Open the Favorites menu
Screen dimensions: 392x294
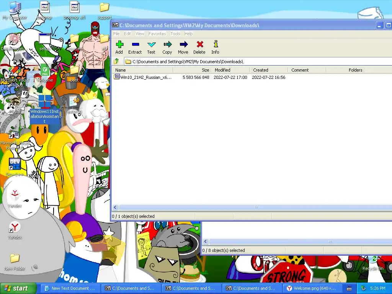pos(157,34)
